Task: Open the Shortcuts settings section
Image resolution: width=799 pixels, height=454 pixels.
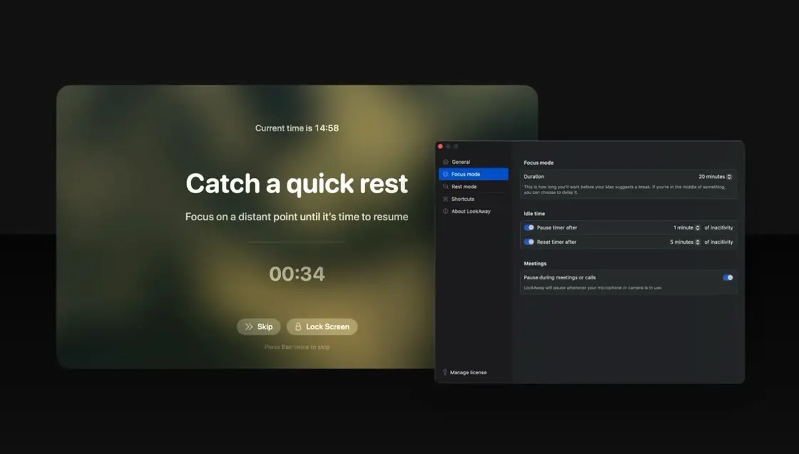Action: [474, 199]
